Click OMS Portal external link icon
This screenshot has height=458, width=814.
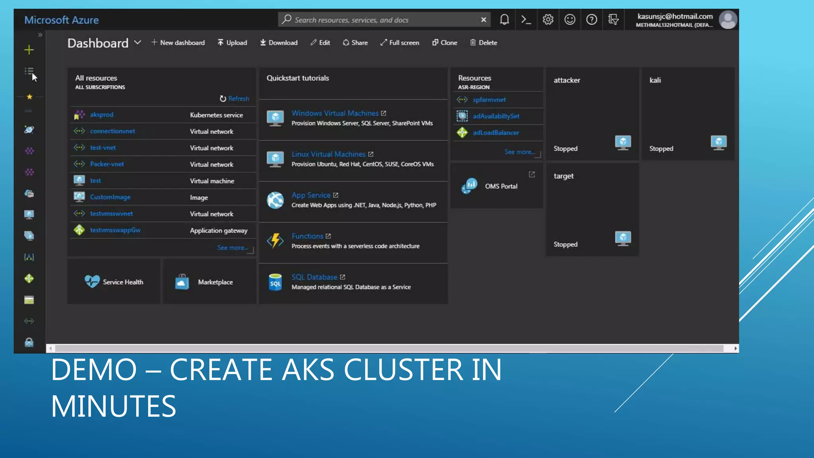click(532, 174)
